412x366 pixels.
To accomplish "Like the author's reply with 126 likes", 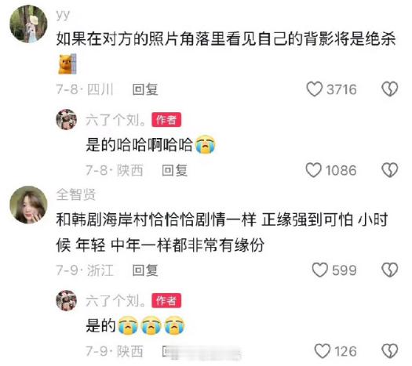I will [x=323, y=351].
